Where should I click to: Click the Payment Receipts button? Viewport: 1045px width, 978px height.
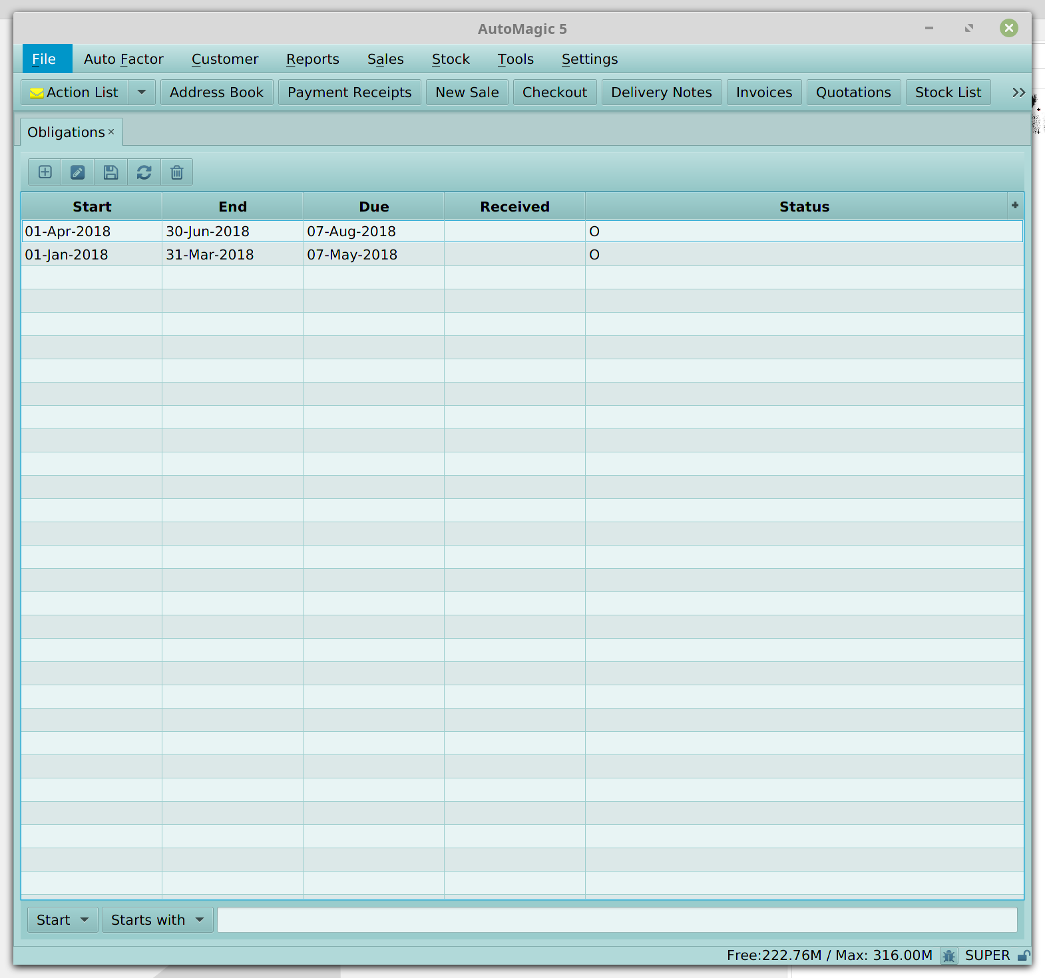(x=349, y=92)
